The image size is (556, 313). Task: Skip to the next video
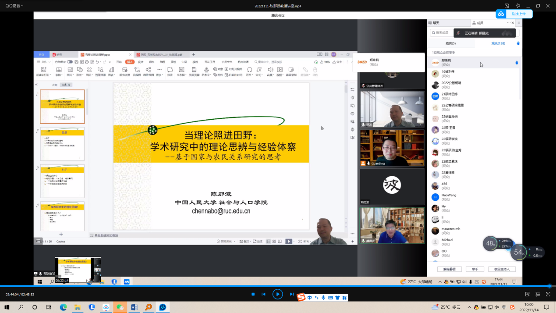pyautogui.click(x=291, y=294)
